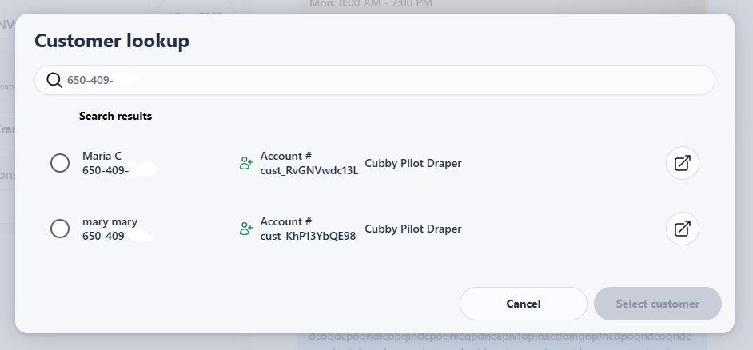Select the Maria C radio button

click(60, 163)
